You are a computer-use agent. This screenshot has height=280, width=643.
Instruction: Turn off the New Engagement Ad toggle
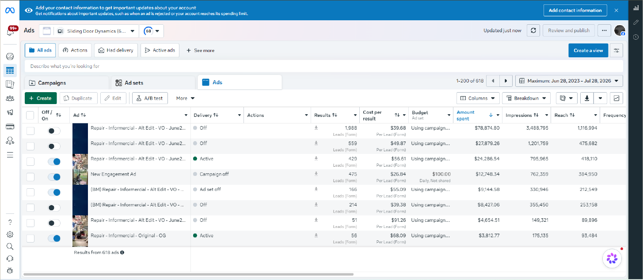54,177
